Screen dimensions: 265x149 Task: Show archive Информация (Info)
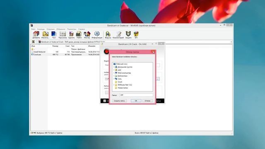click(97, 35)
